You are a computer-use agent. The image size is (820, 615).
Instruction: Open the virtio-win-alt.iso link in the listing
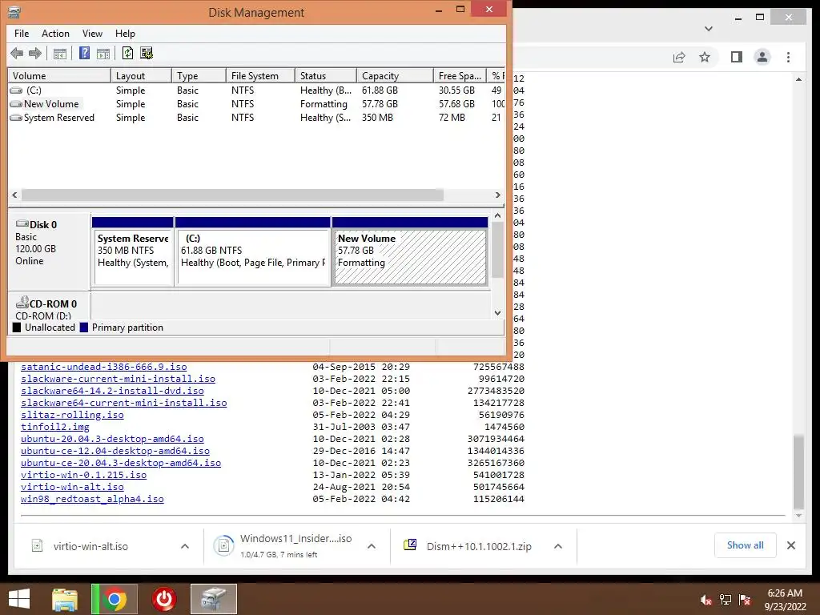(x=72, y=487)
